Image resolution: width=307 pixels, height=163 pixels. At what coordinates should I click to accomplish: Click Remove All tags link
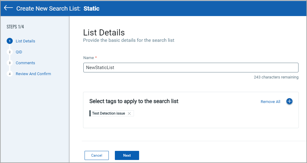[x=270, y=101]
